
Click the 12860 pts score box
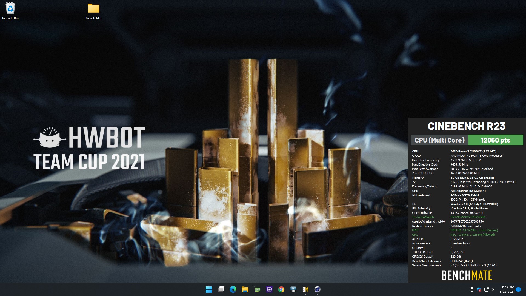coord(496,140)
